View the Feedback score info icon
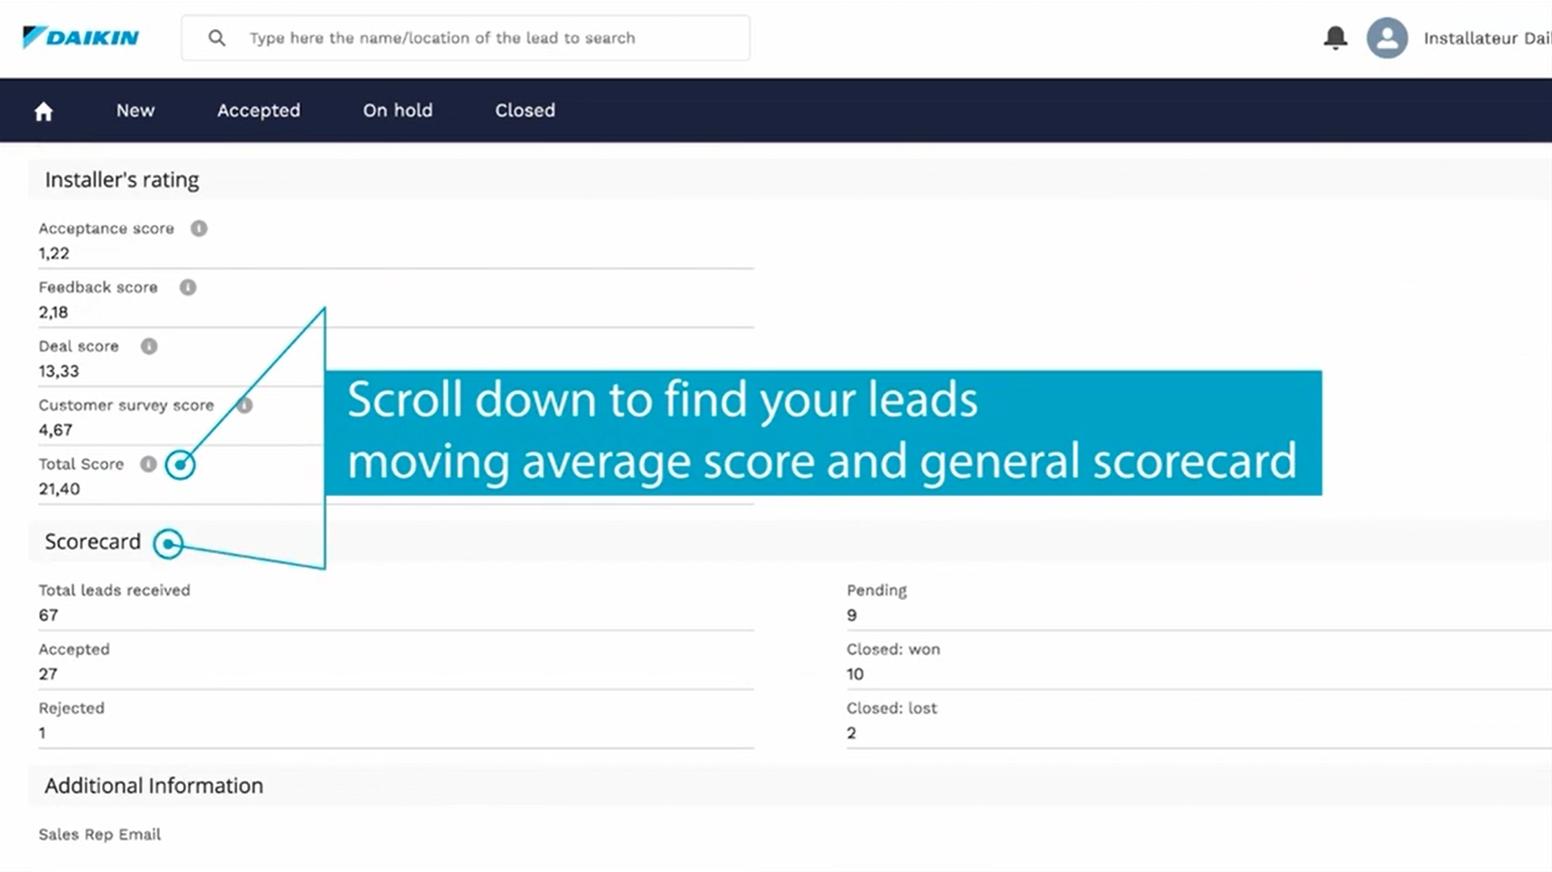The image size is (1552, 872). click(187, 287)
